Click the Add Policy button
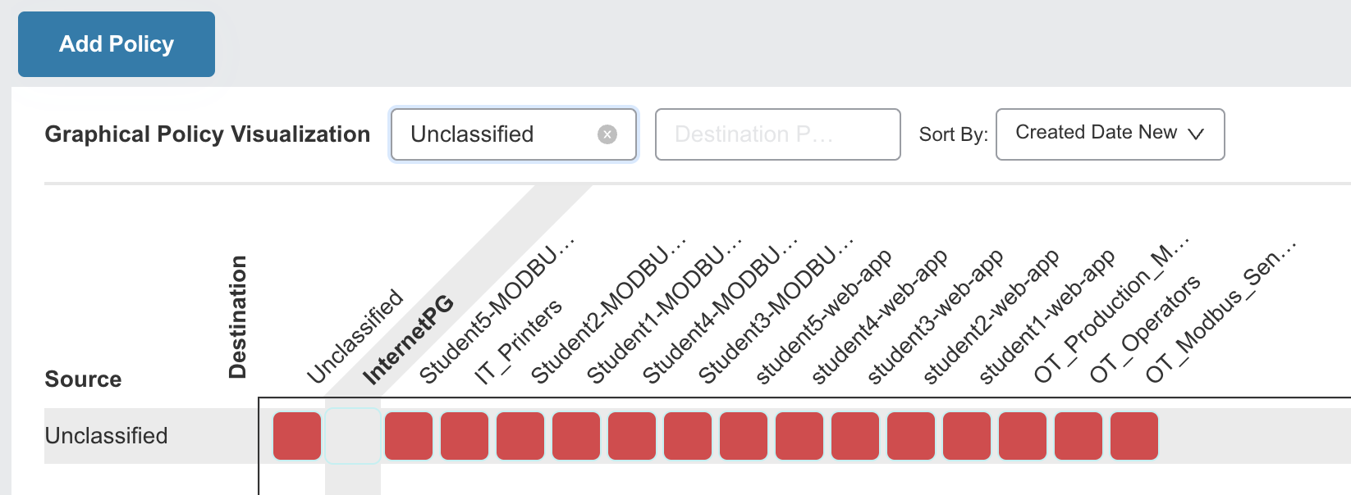Image resolution: width=1351 pixels, height=495 pixels. click(117, 44)
